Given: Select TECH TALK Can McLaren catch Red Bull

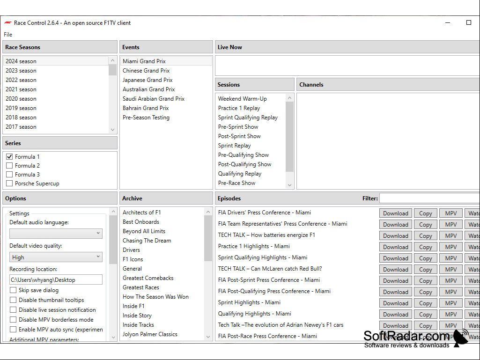Looking at the screenshot, I should click(270, 269).
